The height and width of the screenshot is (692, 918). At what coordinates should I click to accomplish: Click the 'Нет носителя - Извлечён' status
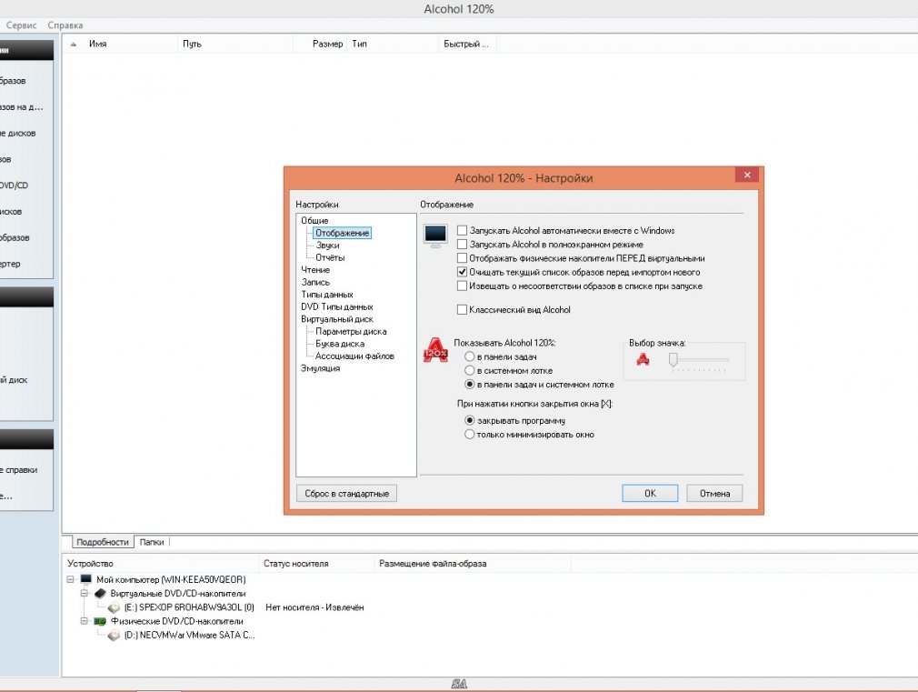(x=314, y=607)
